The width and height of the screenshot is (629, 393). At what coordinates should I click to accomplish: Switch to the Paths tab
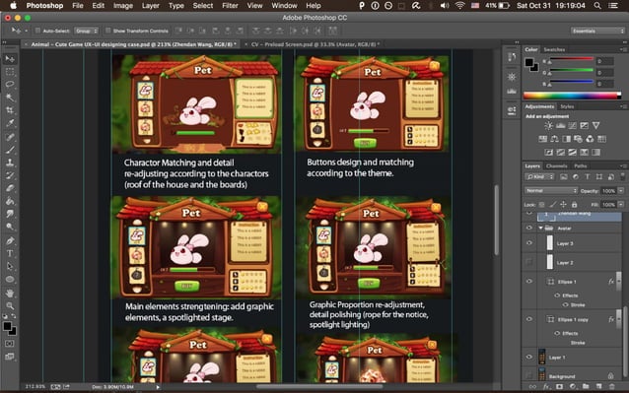(x=580, y=165)
